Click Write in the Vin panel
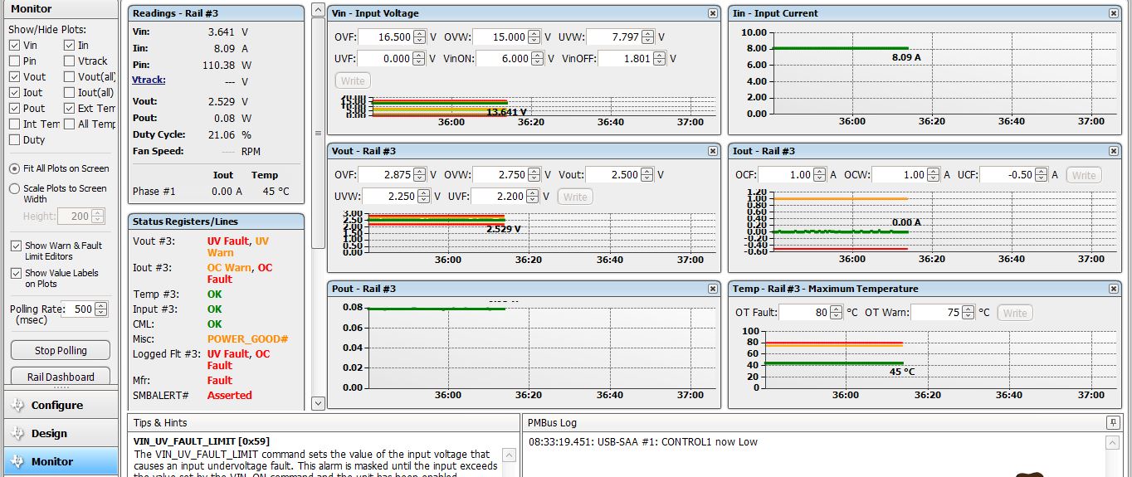 (353, 80)
